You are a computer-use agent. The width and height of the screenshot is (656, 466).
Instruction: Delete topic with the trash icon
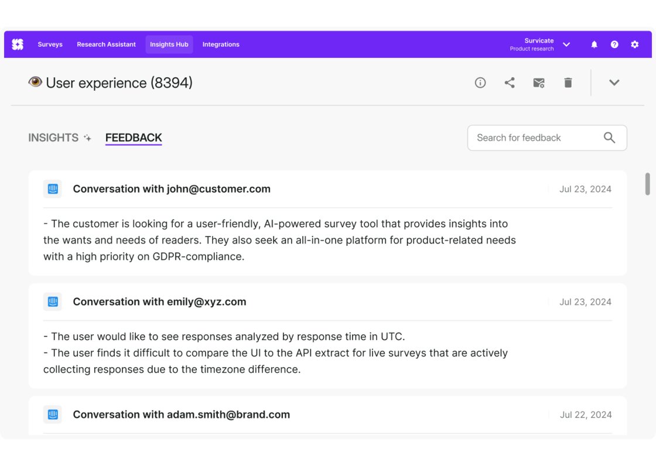pos(568,83)
